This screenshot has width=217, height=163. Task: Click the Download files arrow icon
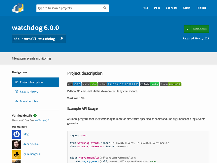pyautogui.click(x=17, y=101)
